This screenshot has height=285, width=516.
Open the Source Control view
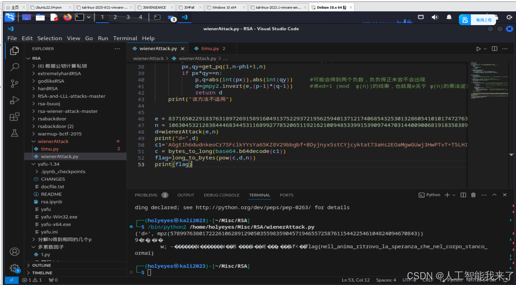pyautogui.click(x=14, y=84)
